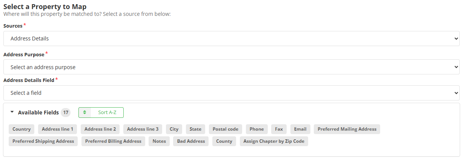
Task: Open the Address Purpose dropdown
Action: point(231,67)
